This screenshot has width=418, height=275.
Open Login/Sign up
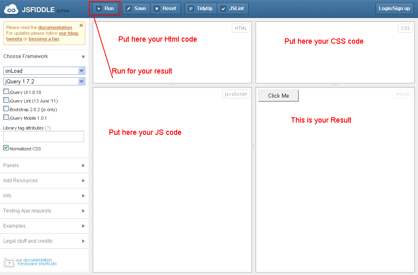pos(394,9)
